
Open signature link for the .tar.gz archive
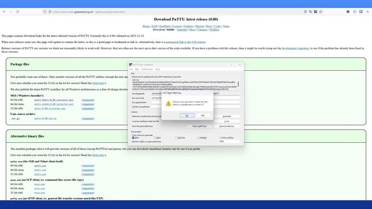(x=88, y=118)
